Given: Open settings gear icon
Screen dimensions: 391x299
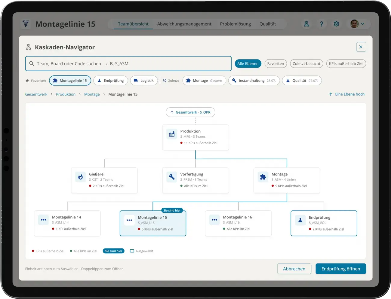Looking at the screenshot, I should 337,24.
